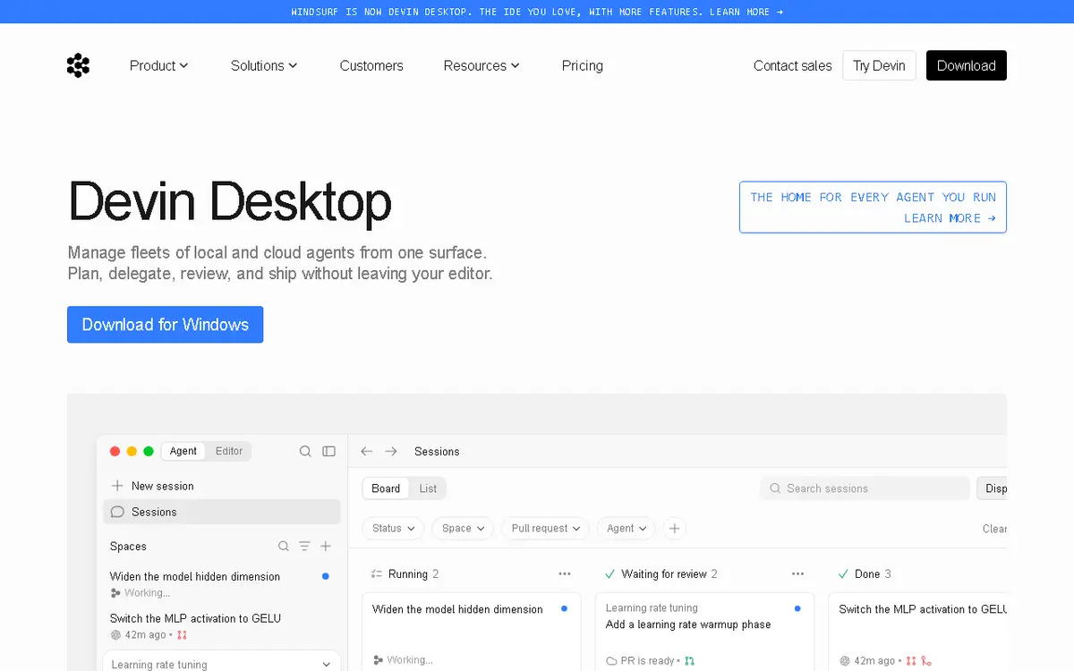Open the Running column three-dot menu
This screenshot has width=1074, height=671.
565,574
